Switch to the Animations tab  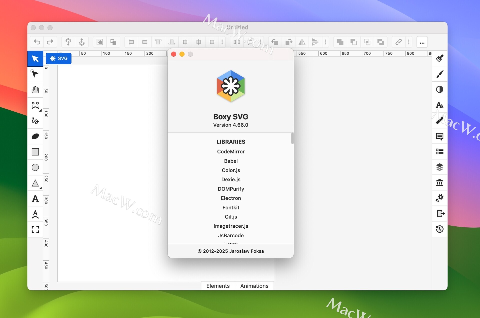(254, 286)
